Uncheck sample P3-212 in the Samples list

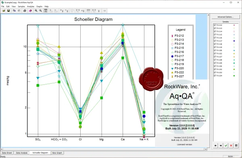215,25
